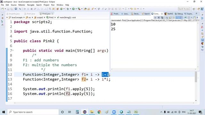The image size is (205, 115).
Task: Open the New file dropdown arrow
Action: coord(5,9)
